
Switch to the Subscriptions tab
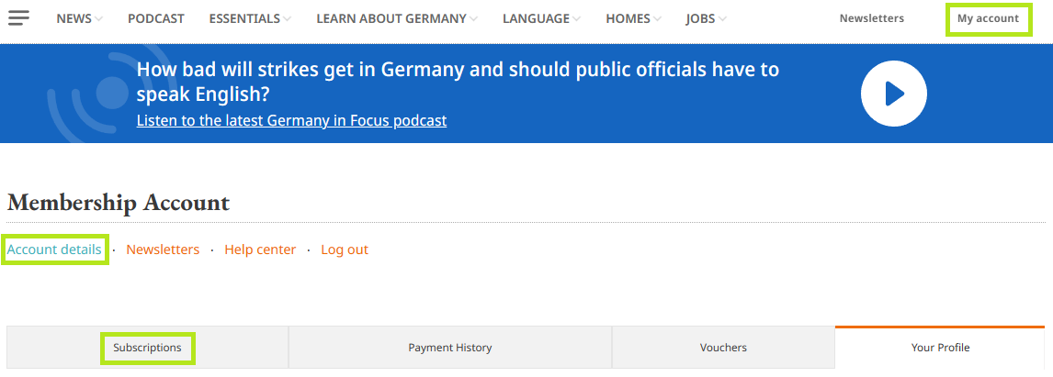click(x=148, y=348)
